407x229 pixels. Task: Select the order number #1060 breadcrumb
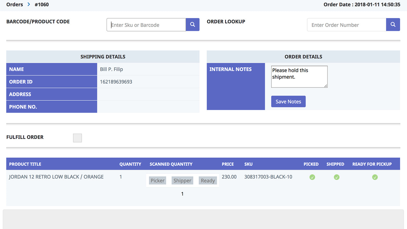pyautogui.click(x=42, y=4)
